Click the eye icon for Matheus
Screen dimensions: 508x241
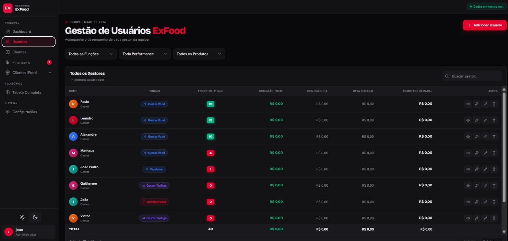point(468,153)
